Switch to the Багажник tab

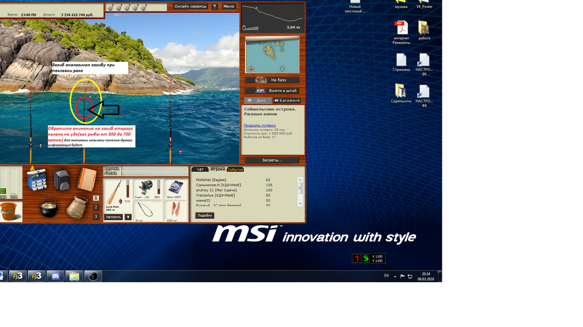click(x=286, y=101)
